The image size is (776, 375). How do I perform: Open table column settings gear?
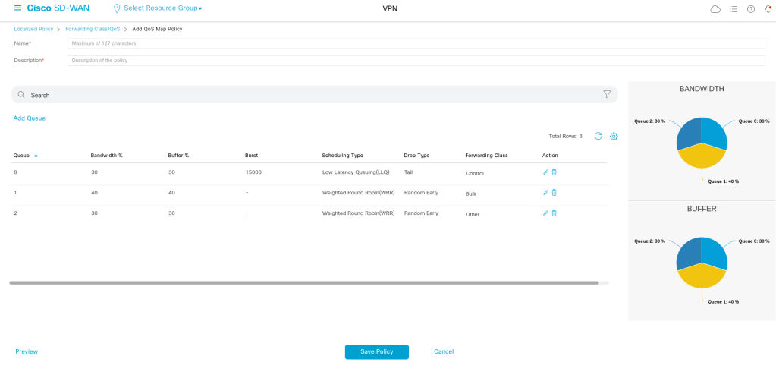(x=614, y=136)
